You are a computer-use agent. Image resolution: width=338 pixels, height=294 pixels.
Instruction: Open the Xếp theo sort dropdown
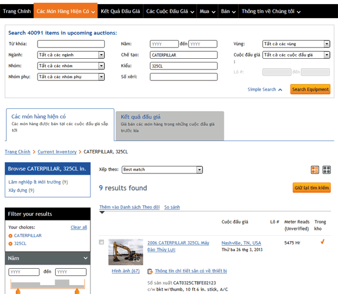pos(162,169)
